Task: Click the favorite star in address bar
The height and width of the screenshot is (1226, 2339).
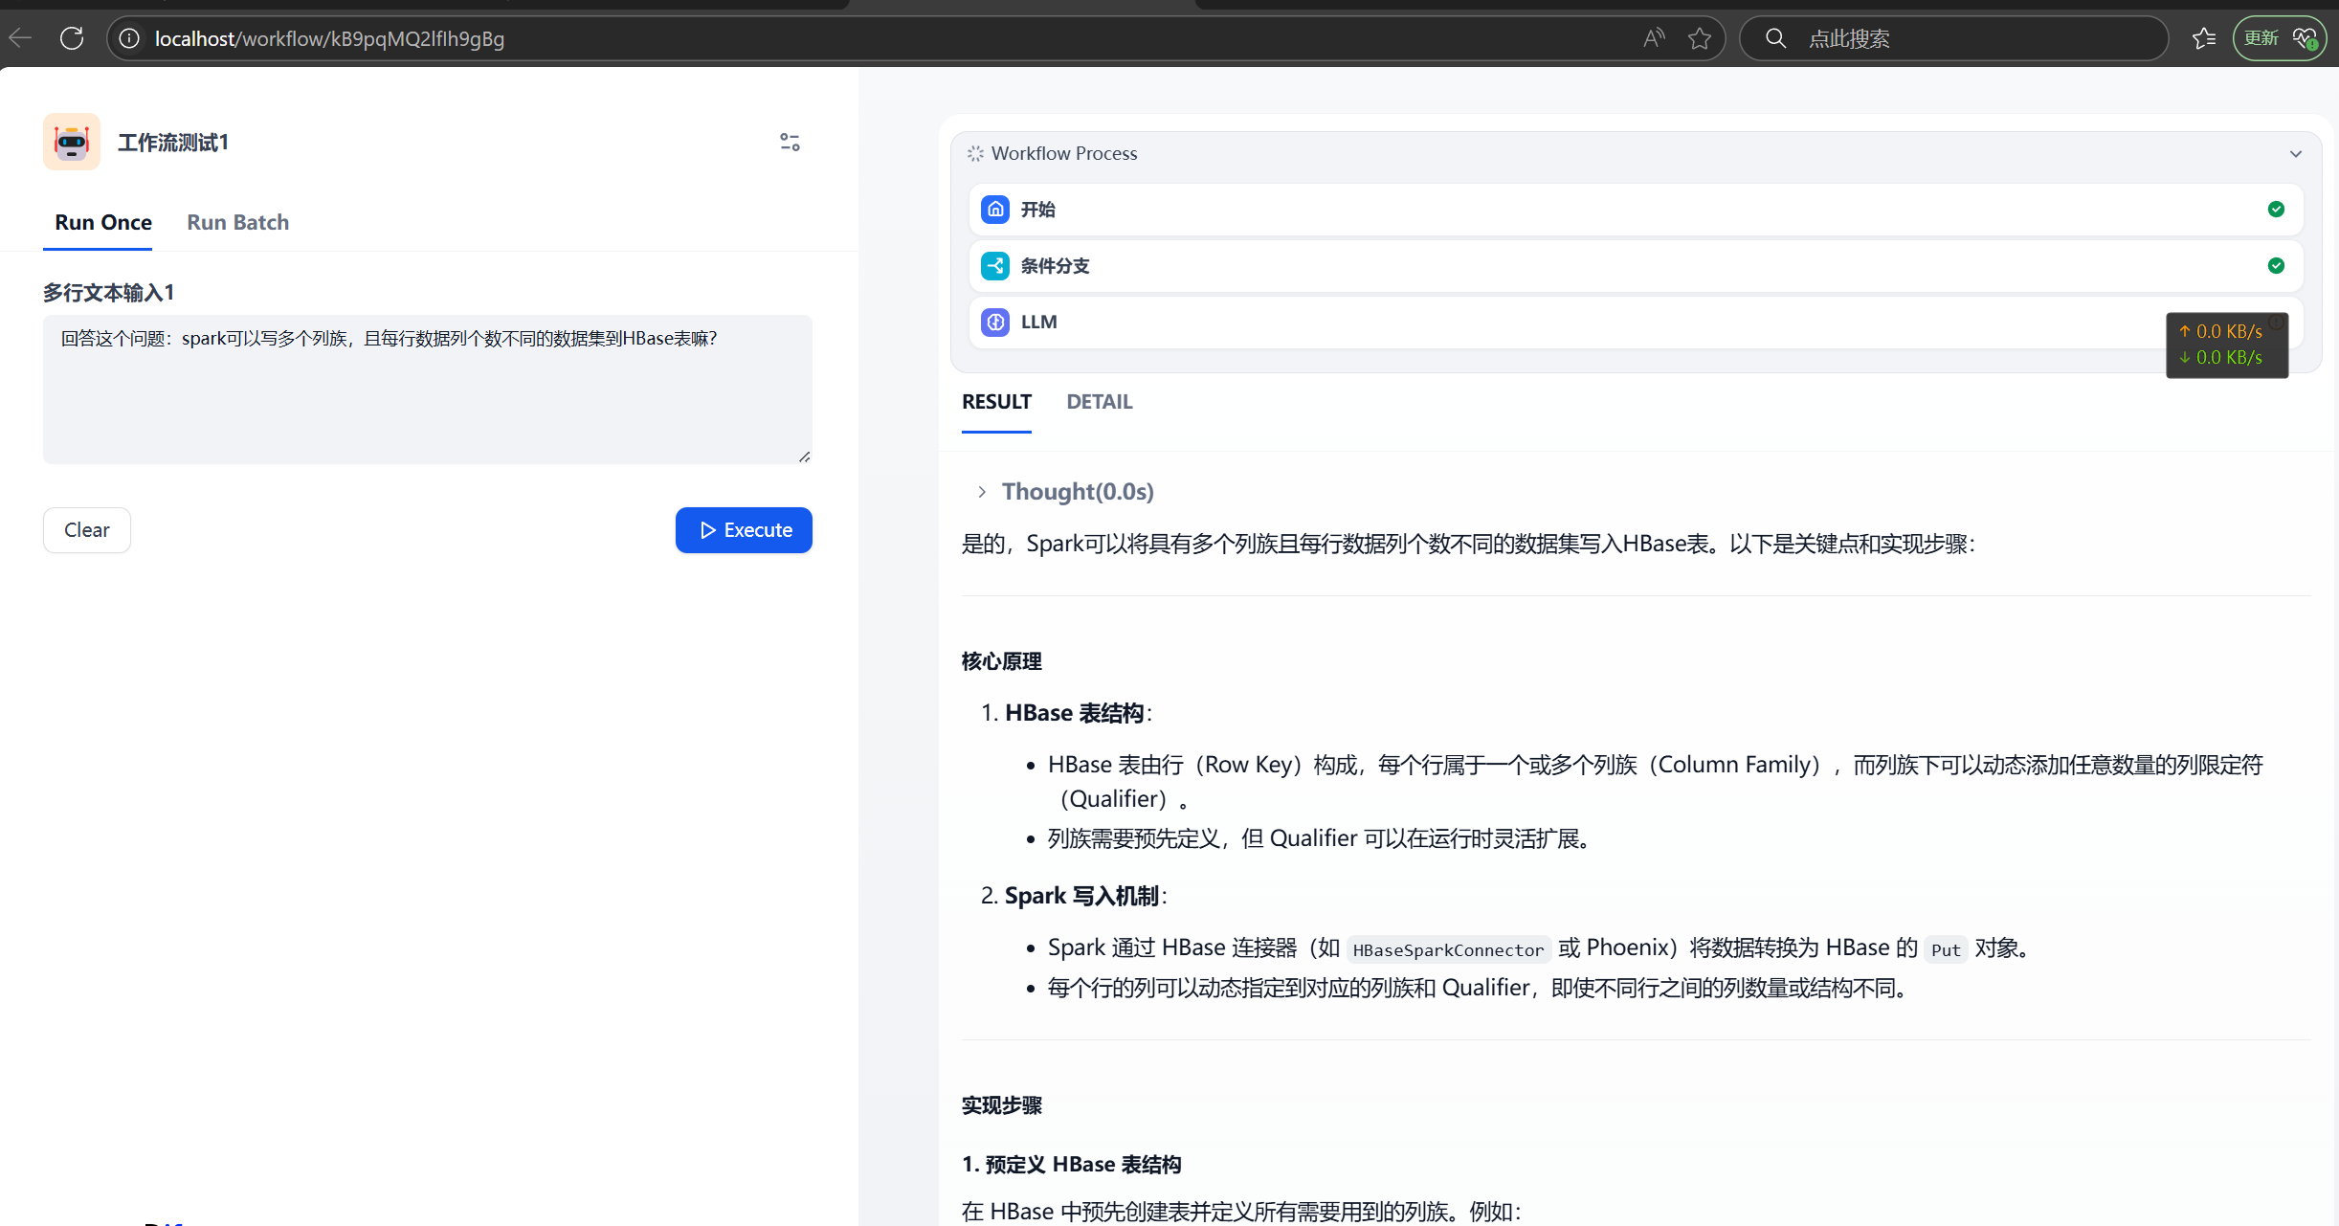Action: (x=1700, y=38)
